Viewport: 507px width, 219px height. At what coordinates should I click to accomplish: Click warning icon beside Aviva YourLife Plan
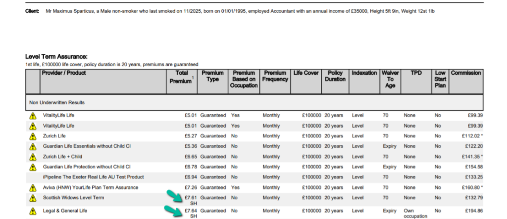coord(33,188)
